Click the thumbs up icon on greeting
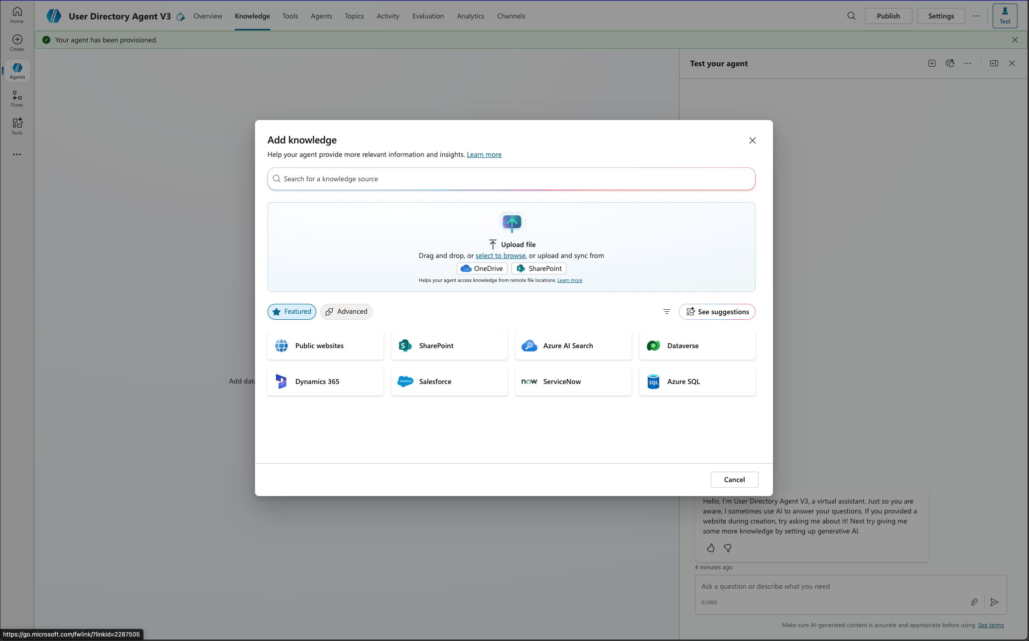The height and width of the screenshot is (641, 1029). pos(710,548)
